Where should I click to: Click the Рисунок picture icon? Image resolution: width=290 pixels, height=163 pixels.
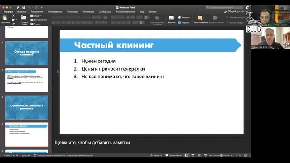[x=171, y=18]
